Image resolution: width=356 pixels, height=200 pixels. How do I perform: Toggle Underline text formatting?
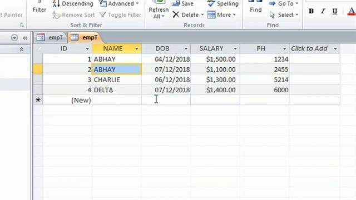click(x=335, y=11)
